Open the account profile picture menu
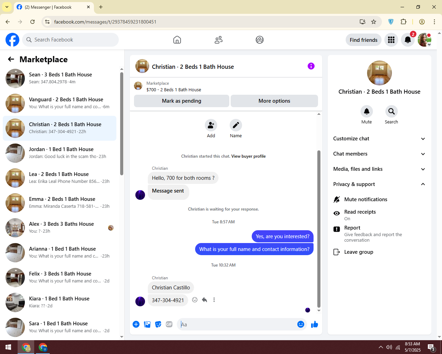The height and width of the screenshot is (354, 442). click(x=424, y=40)
